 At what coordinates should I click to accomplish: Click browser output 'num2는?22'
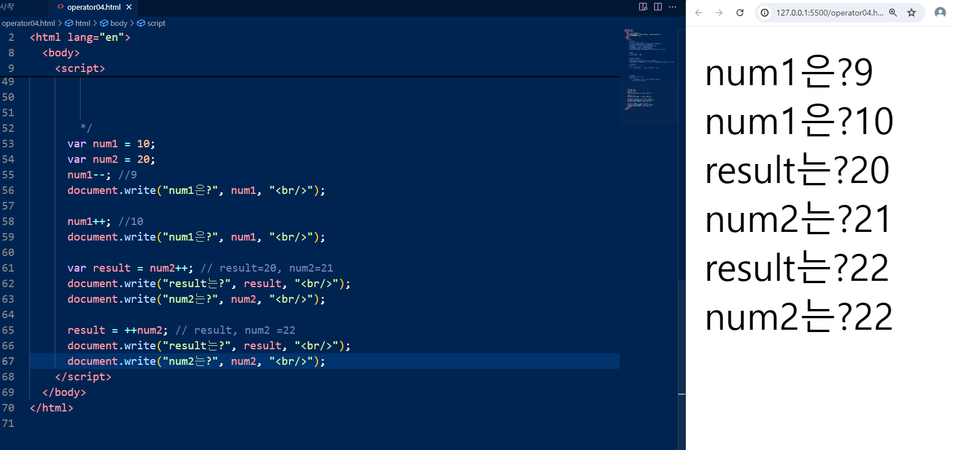pyautogui.click(x=799, y=318)
